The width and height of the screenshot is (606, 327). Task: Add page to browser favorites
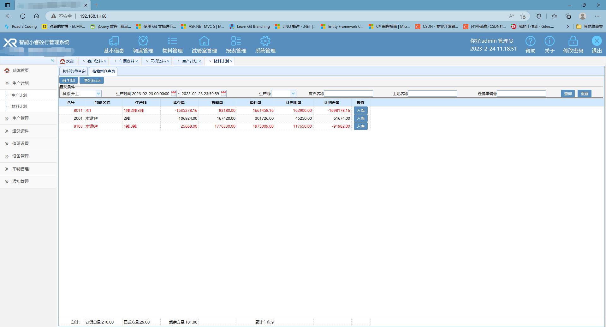coord(523,16)
